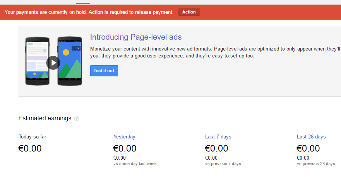Click the Estimated earnings heading
Screen dimensions: 341x177
coord(45,118)
